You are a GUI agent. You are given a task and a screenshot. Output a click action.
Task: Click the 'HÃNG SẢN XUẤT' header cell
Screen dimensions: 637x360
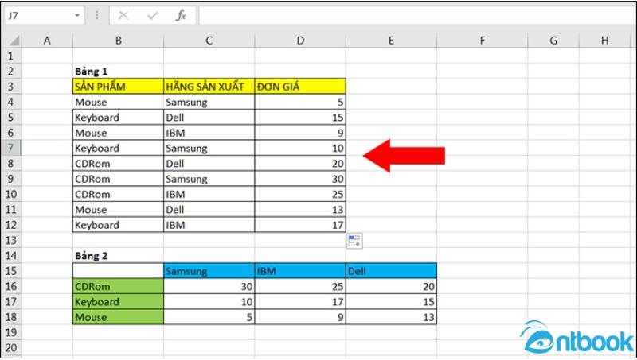tap(209, 87)
